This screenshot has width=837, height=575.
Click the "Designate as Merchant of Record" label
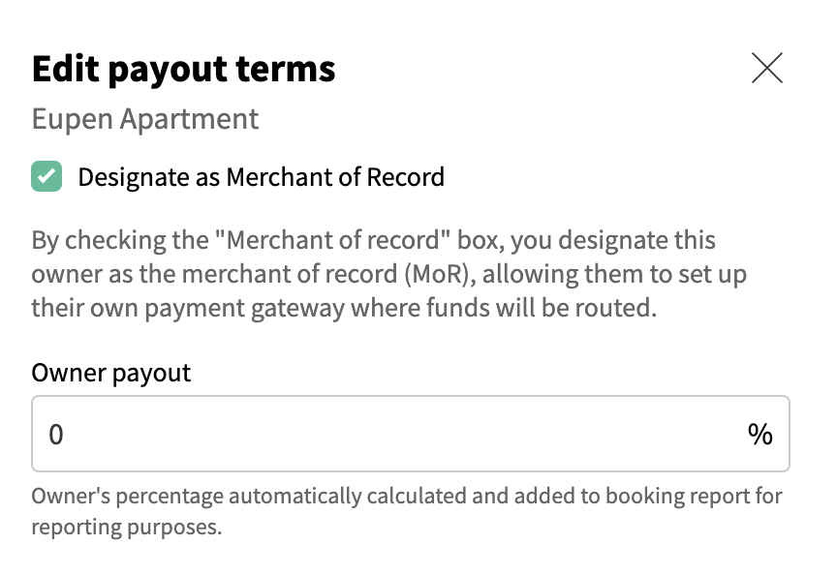pos(261,177)
